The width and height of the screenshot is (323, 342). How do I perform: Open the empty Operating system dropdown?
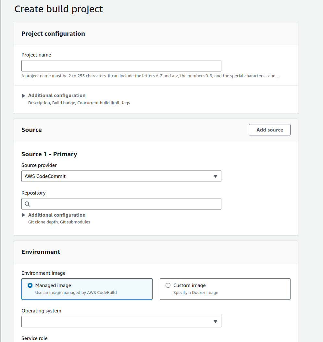(x=121, y=322)
